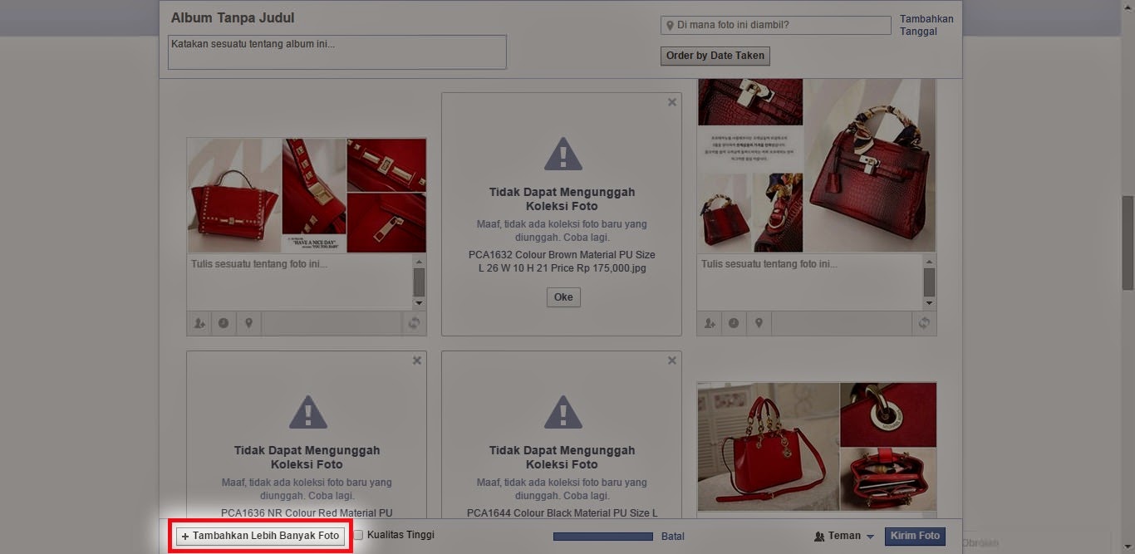The width and height of the screenshot is (1135, 554).
Task: Enable the Kualitas Tinggi checkbox
Action: [359, 536]
